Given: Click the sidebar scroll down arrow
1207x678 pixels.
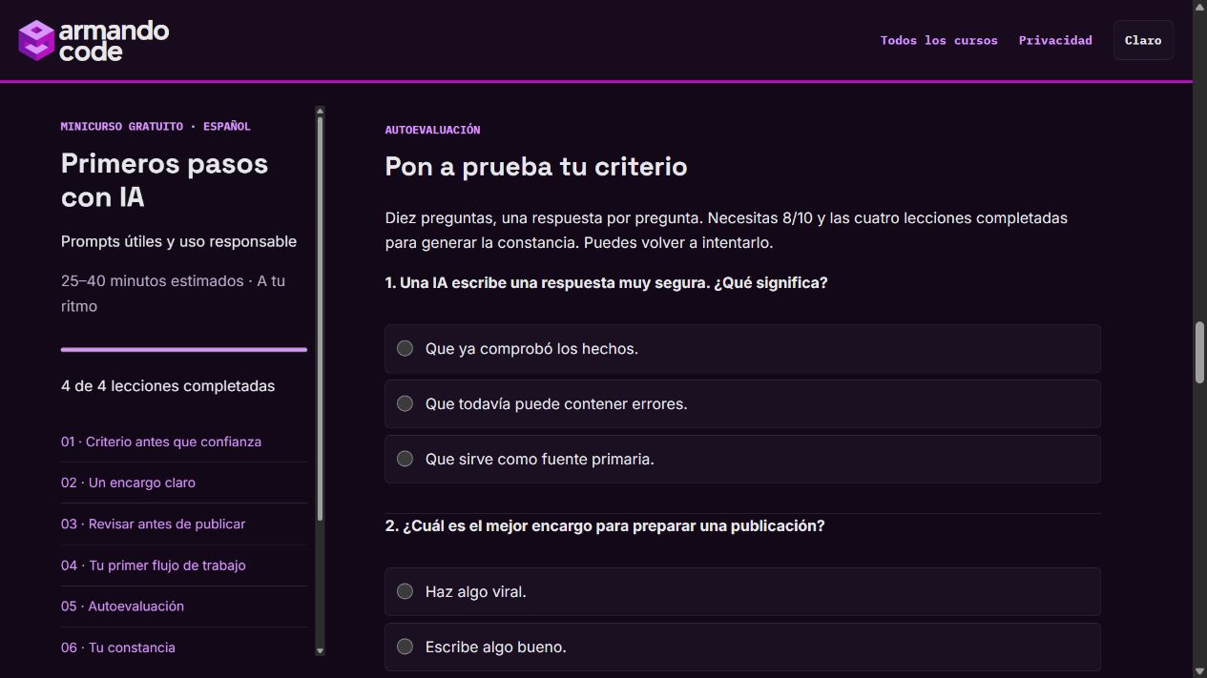Looking at the screenshot, I should coord(320,650).
